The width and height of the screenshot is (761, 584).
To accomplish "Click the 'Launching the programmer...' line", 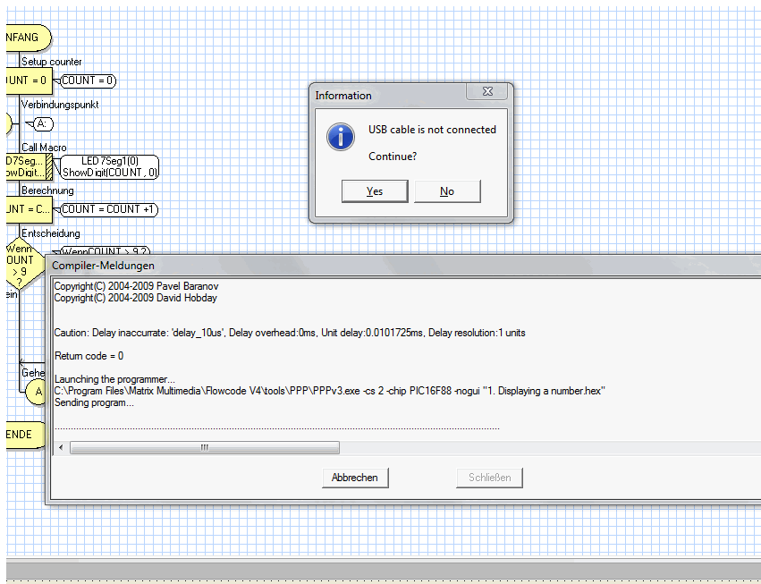I will 114,379.
